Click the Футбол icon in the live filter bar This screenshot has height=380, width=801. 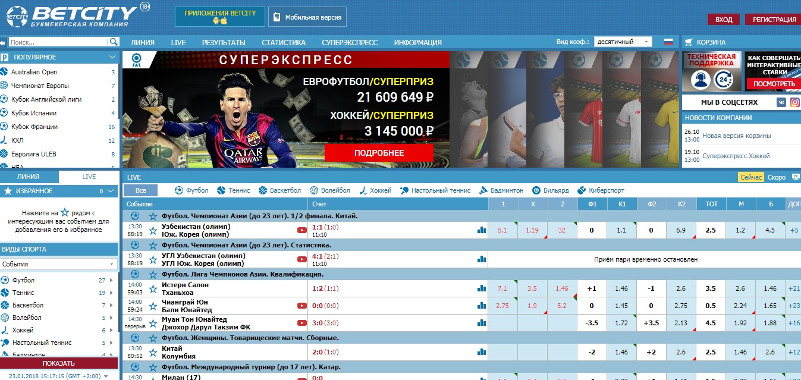coord(179,190)
